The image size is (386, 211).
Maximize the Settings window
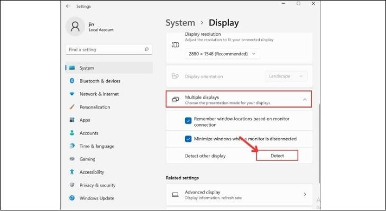[x=298, y=4]
